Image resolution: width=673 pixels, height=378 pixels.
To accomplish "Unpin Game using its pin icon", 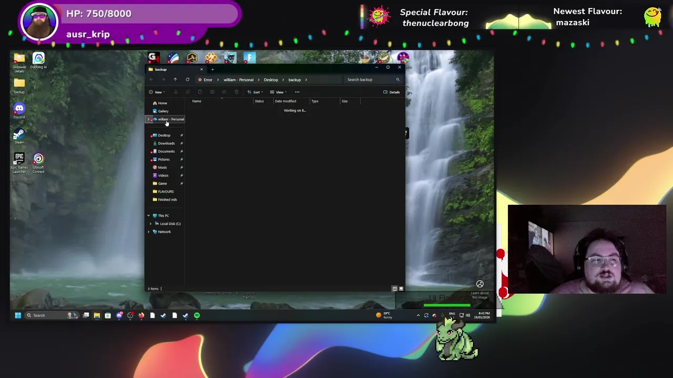I will (x=181, y=183).
